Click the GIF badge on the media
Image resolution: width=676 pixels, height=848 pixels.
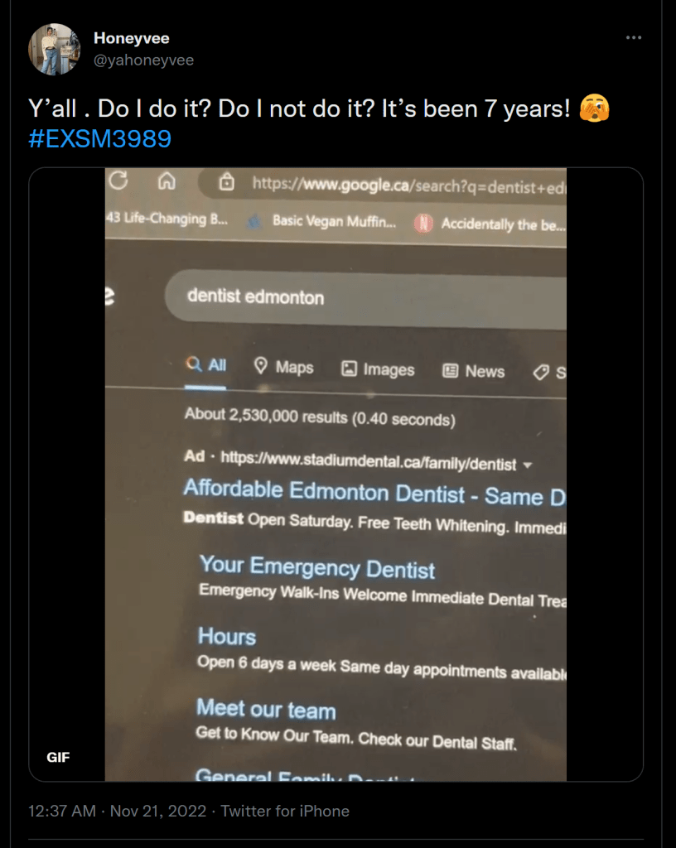(x=58, y=757)
